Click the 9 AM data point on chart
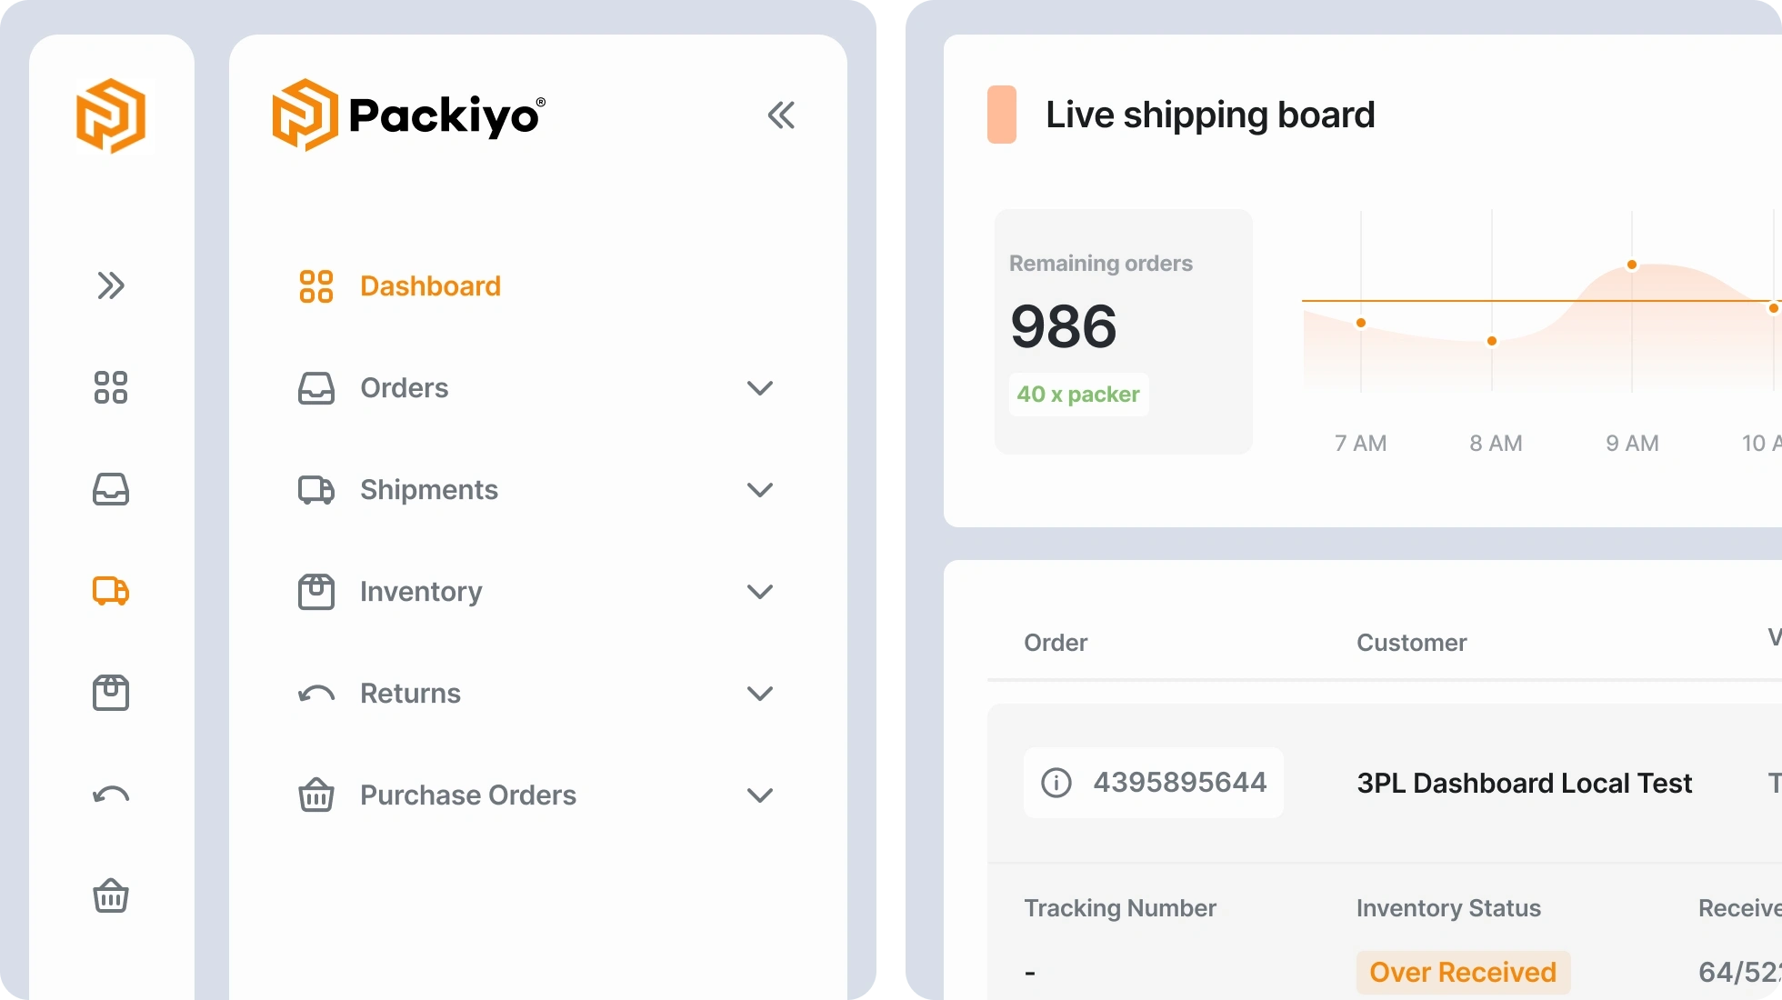The width and height of the screenshot is (1782, 1000). (1632, 265)
